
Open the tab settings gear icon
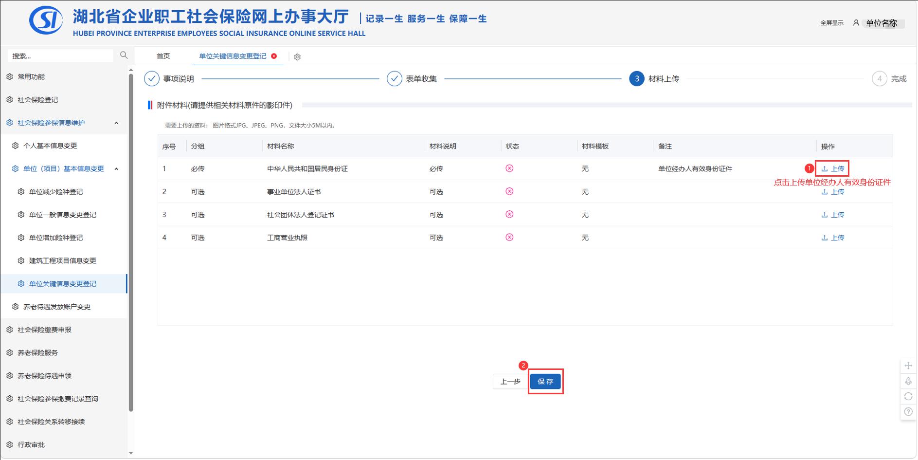297,57
